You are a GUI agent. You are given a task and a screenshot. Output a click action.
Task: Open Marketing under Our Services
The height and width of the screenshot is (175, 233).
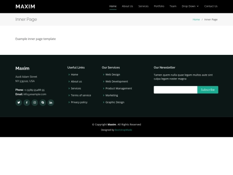[x=112, y=95]
